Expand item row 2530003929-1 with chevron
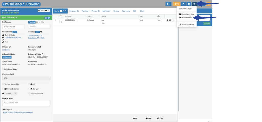 point(56,20)
